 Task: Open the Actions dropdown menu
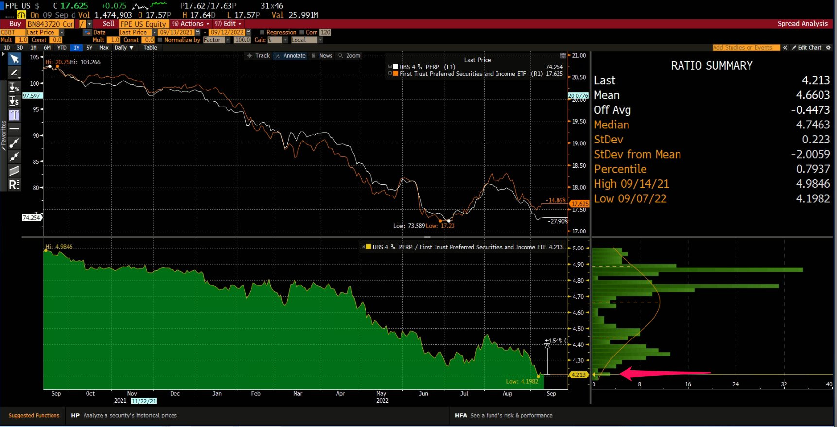click(x=191, y=24)
